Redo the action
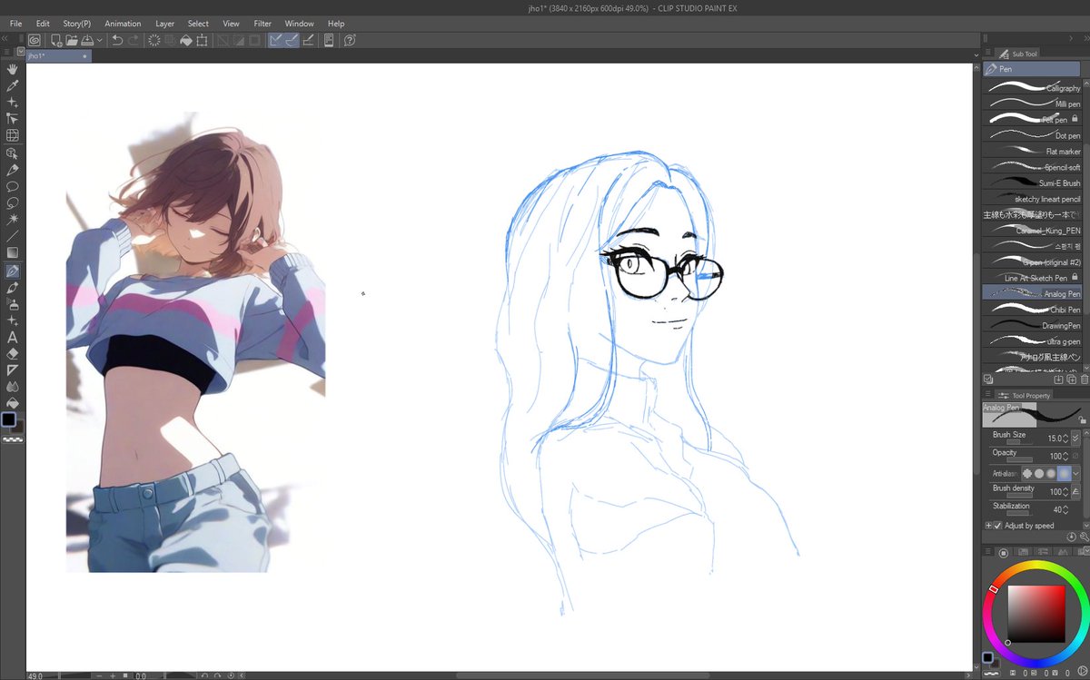 134,40
